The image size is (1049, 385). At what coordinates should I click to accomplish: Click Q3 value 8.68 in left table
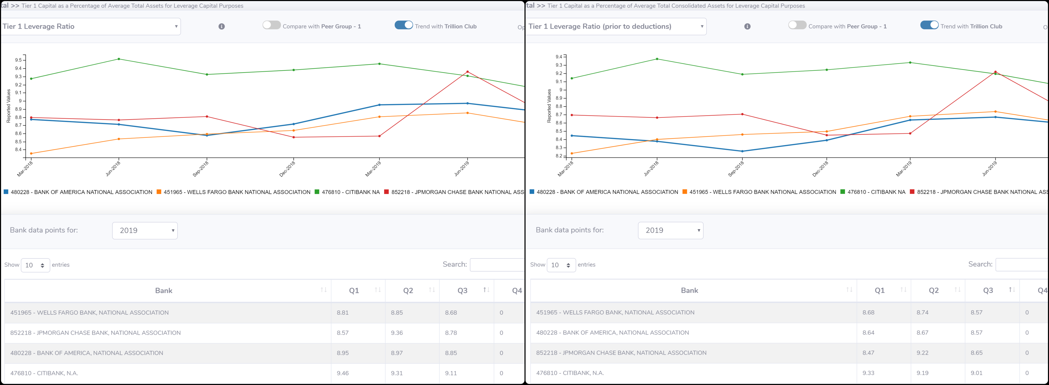coord(451,313)
